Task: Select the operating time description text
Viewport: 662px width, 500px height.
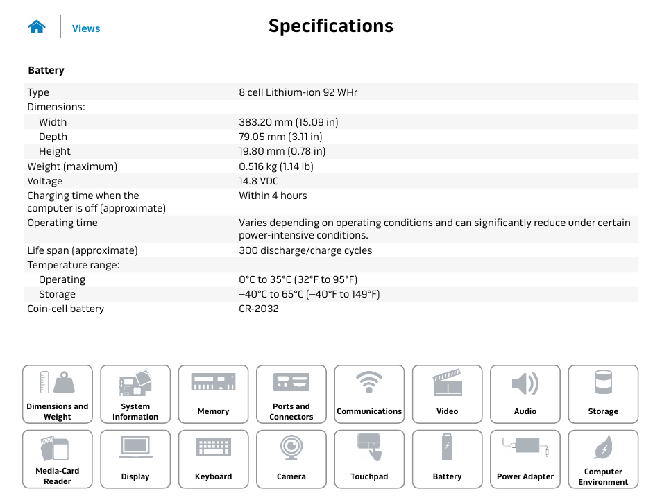Action: [434, 229]
